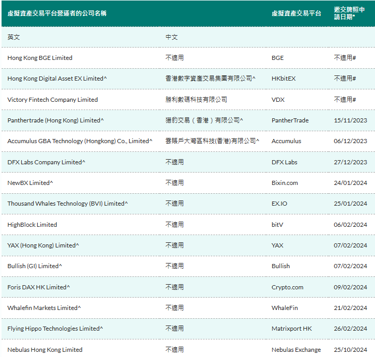Click 'YAX (Hong Kong) Limited^'
The height and width of the screenshot is (357, 375).
pos(43,245)
